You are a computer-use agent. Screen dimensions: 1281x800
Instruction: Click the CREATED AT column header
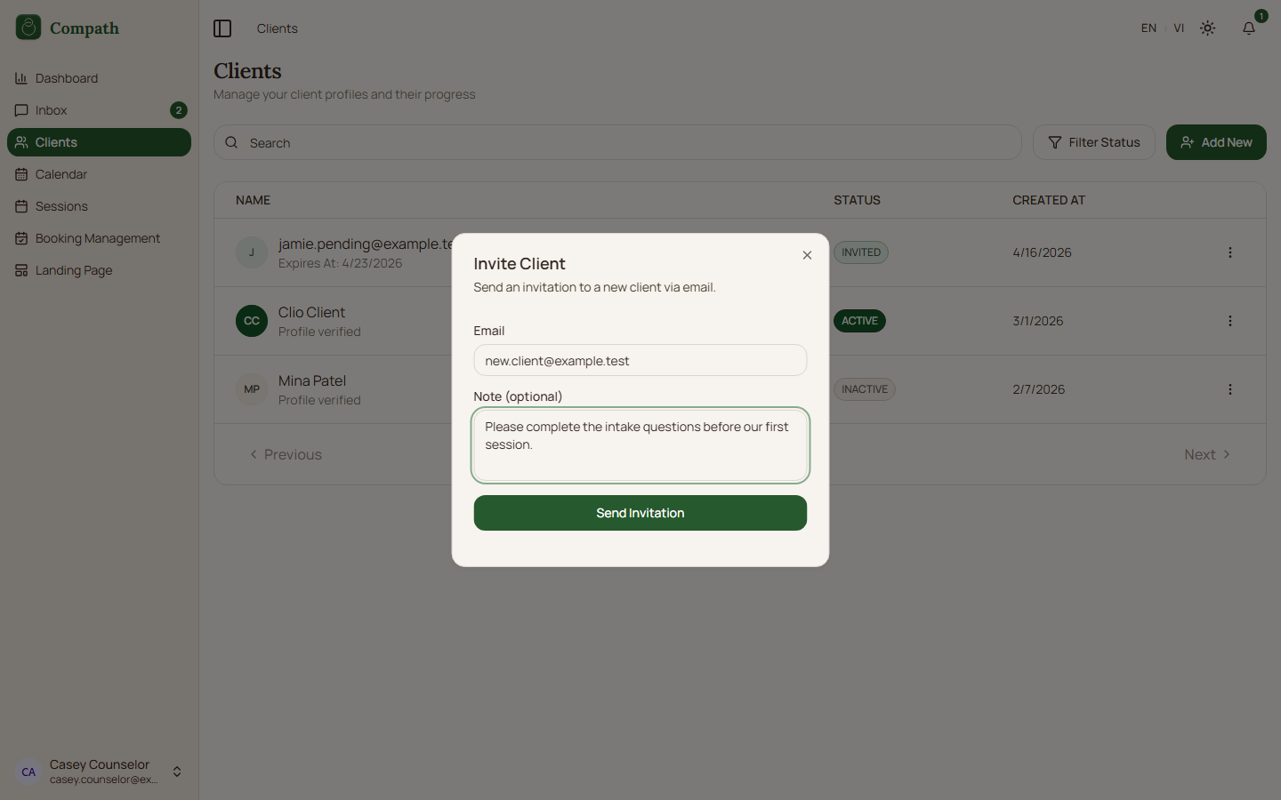1049,200
